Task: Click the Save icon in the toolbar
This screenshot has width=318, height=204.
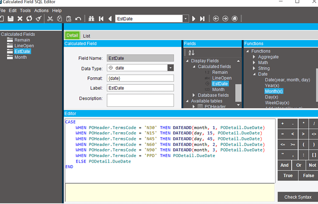Action: pyautogui.click(x=10, y=19)
